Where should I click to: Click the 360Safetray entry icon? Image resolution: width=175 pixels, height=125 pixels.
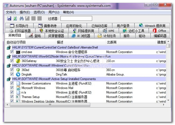point(18,61)
